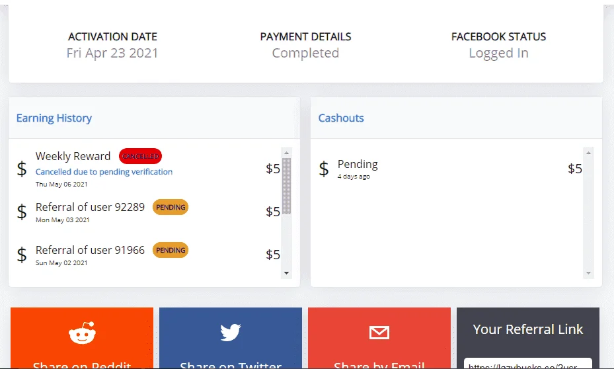Screen dimensions: 614x369
Task: Click the Earning History scrollbar thumb
Action: pos(286,186)
